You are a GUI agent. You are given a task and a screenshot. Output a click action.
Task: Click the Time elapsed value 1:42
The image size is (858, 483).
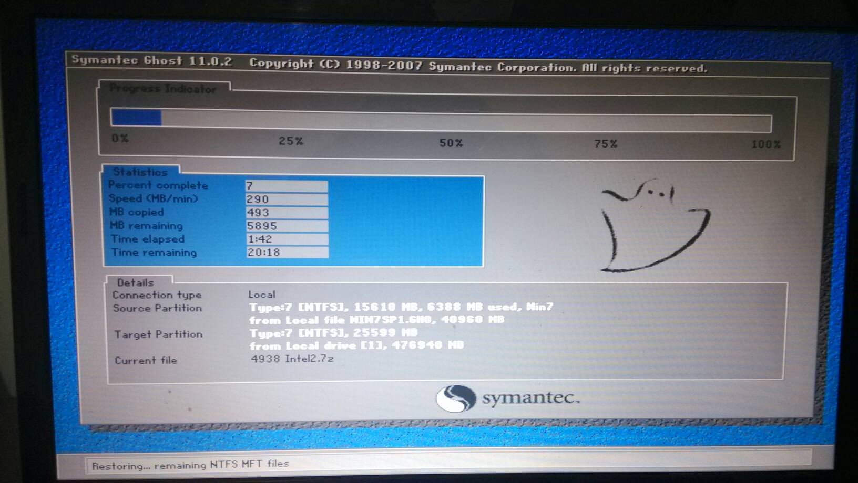288,239
